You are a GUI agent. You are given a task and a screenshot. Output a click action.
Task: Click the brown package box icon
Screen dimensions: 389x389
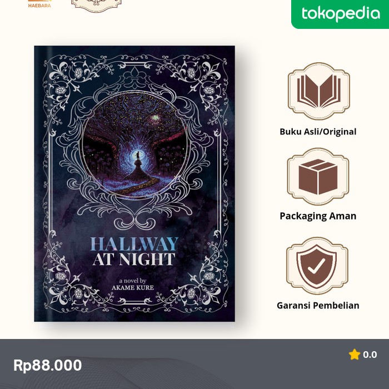(x=318, y=177)
